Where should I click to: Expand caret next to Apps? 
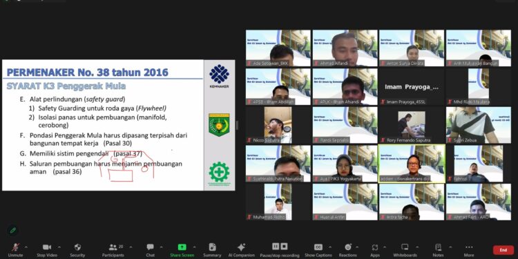point(385,247)
